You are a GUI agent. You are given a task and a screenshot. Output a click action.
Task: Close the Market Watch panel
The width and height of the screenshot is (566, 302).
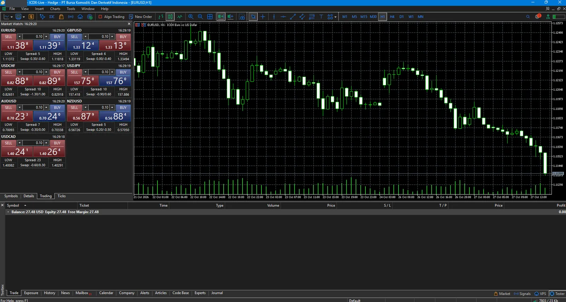coord(129,24)
